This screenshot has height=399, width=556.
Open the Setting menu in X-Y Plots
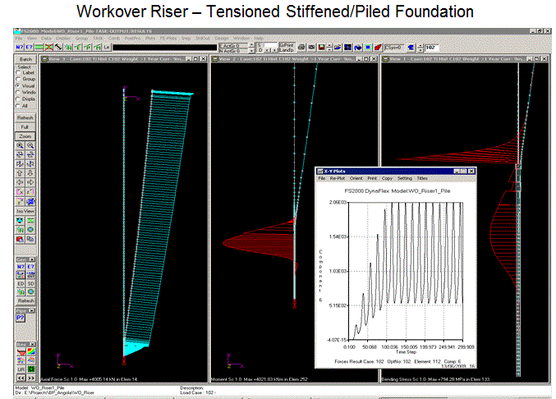click(405, 177)
